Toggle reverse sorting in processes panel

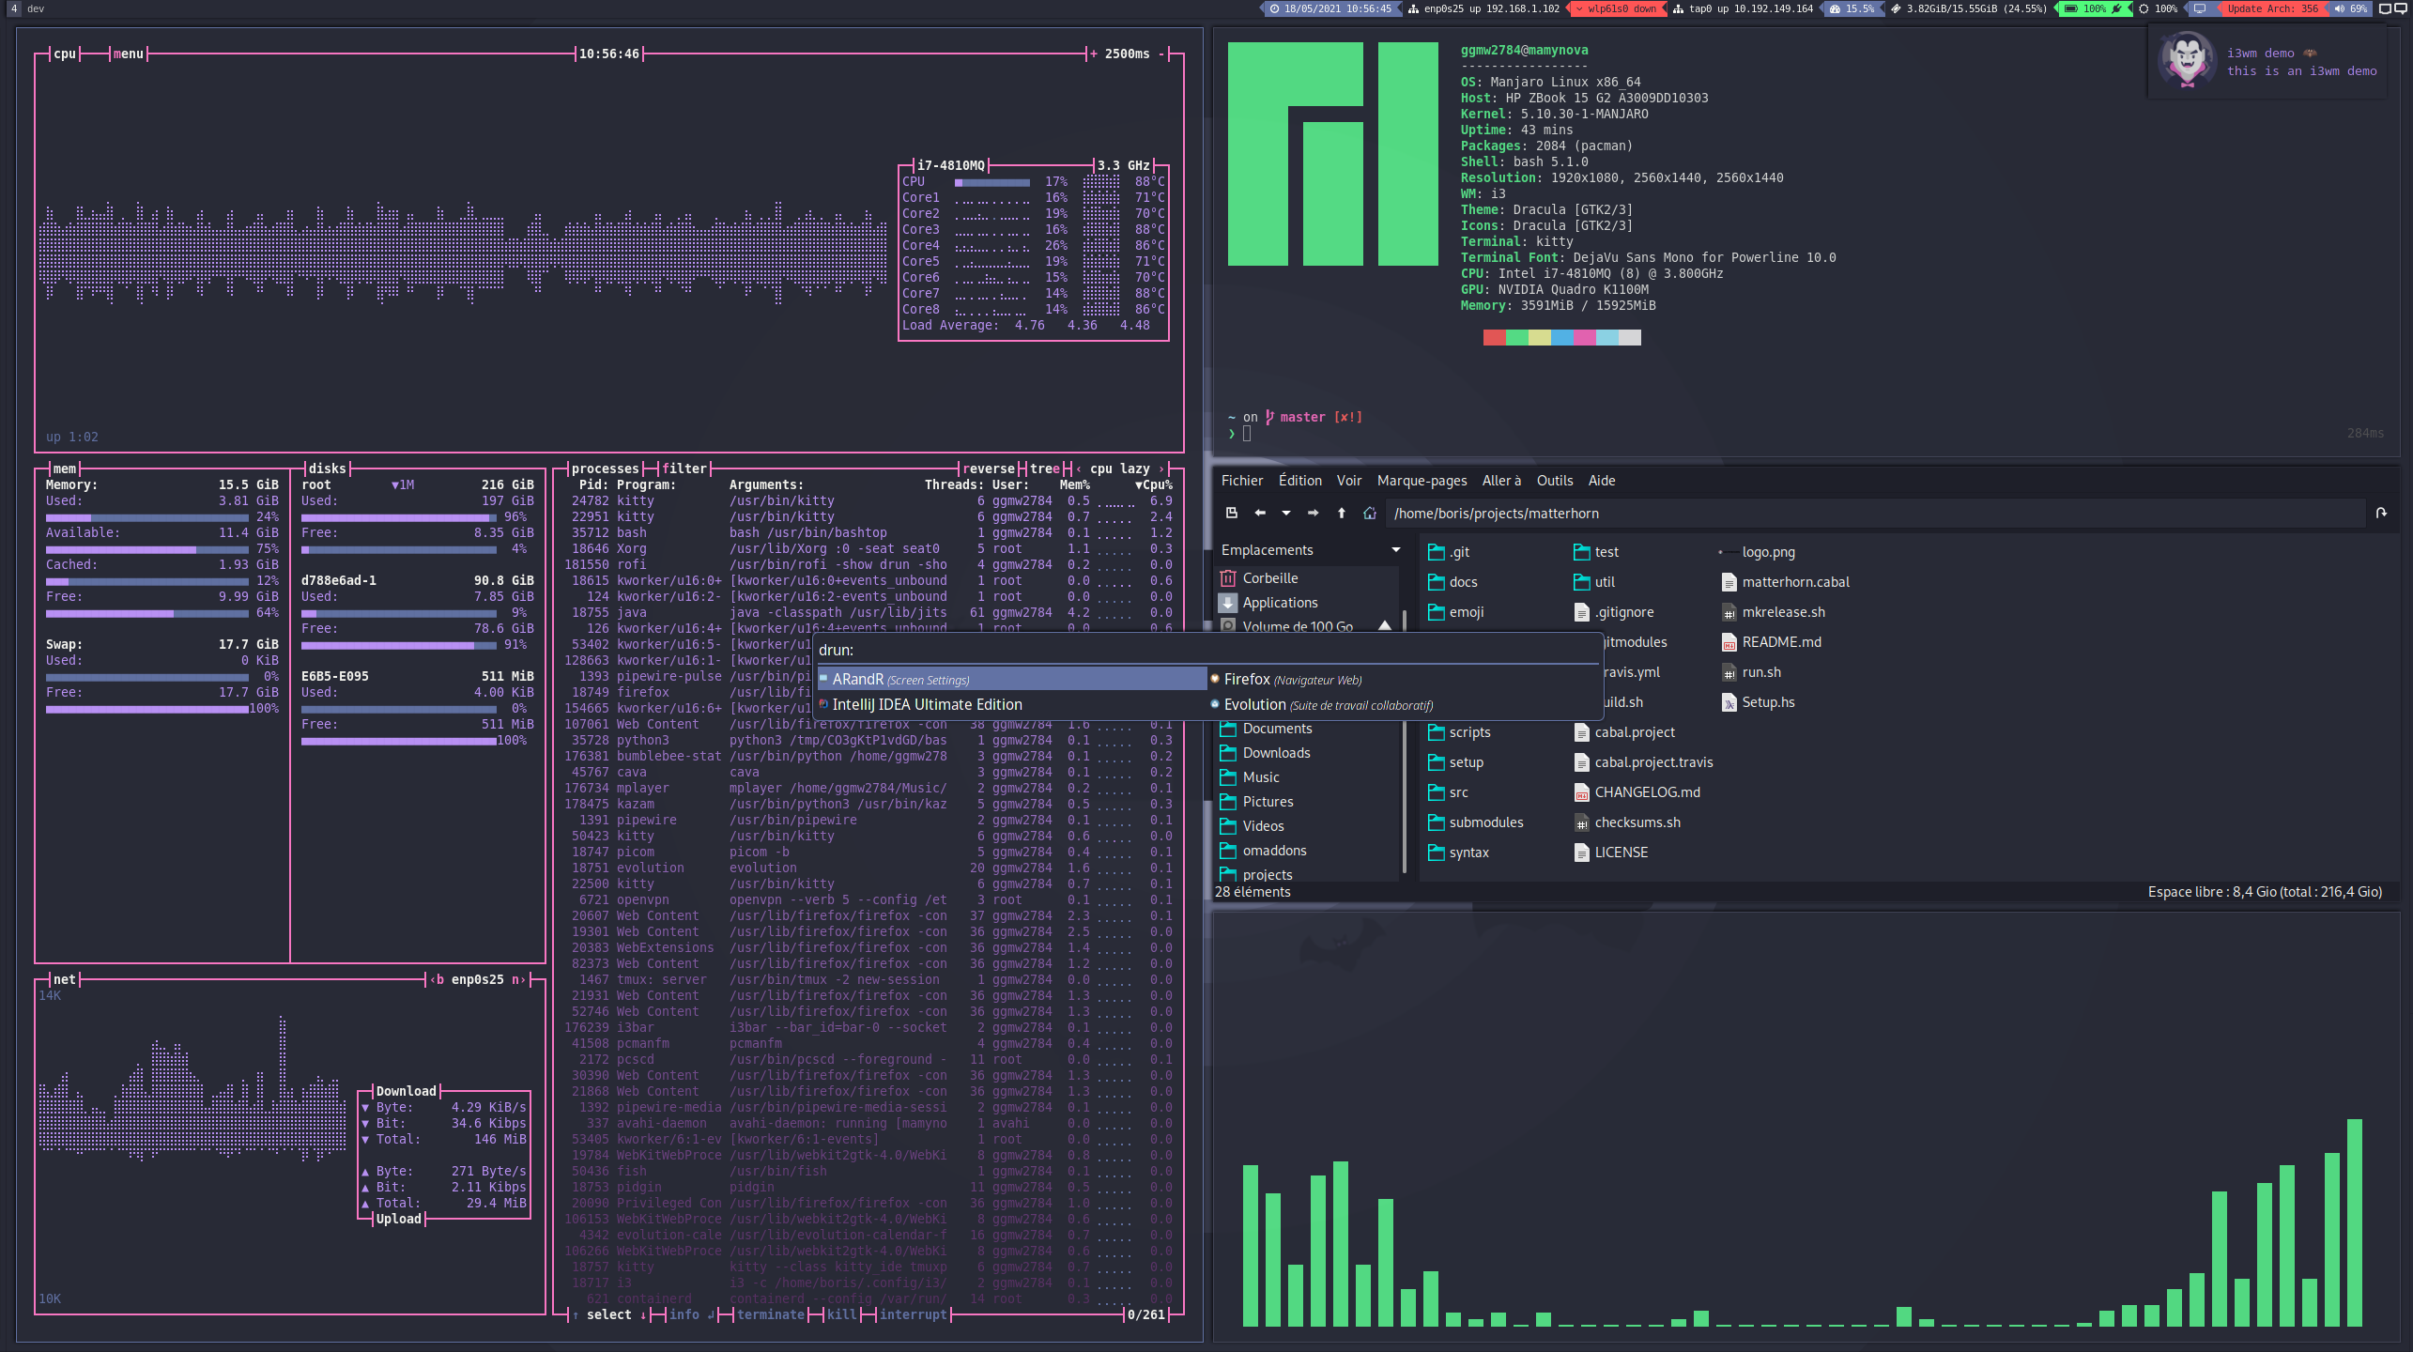pyautogui.click(x=989, y=469)
